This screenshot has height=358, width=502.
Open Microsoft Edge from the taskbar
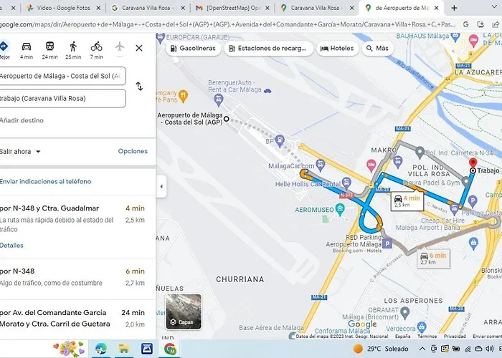(101, 349)
